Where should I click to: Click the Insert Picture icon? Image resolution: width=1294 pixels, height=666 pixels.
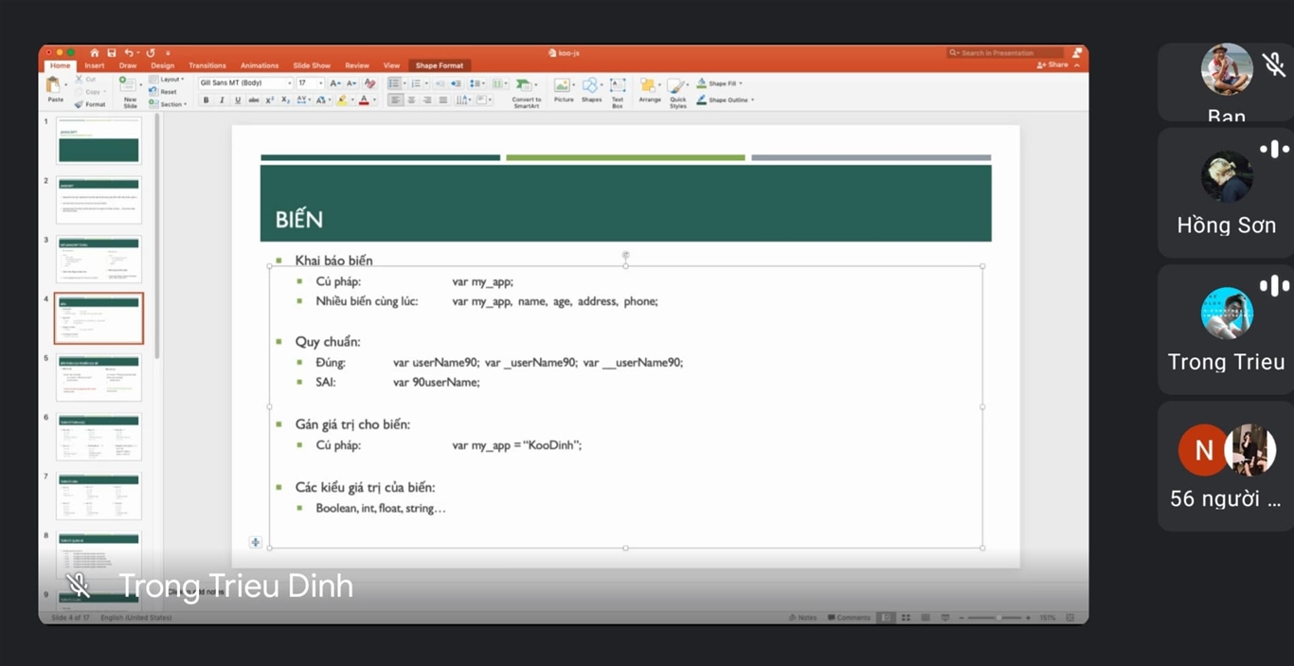point(563,88)
